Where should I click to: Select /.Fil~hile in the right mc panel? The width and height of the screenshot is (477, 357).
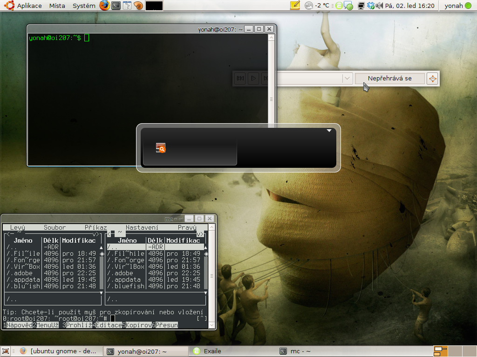155,253
